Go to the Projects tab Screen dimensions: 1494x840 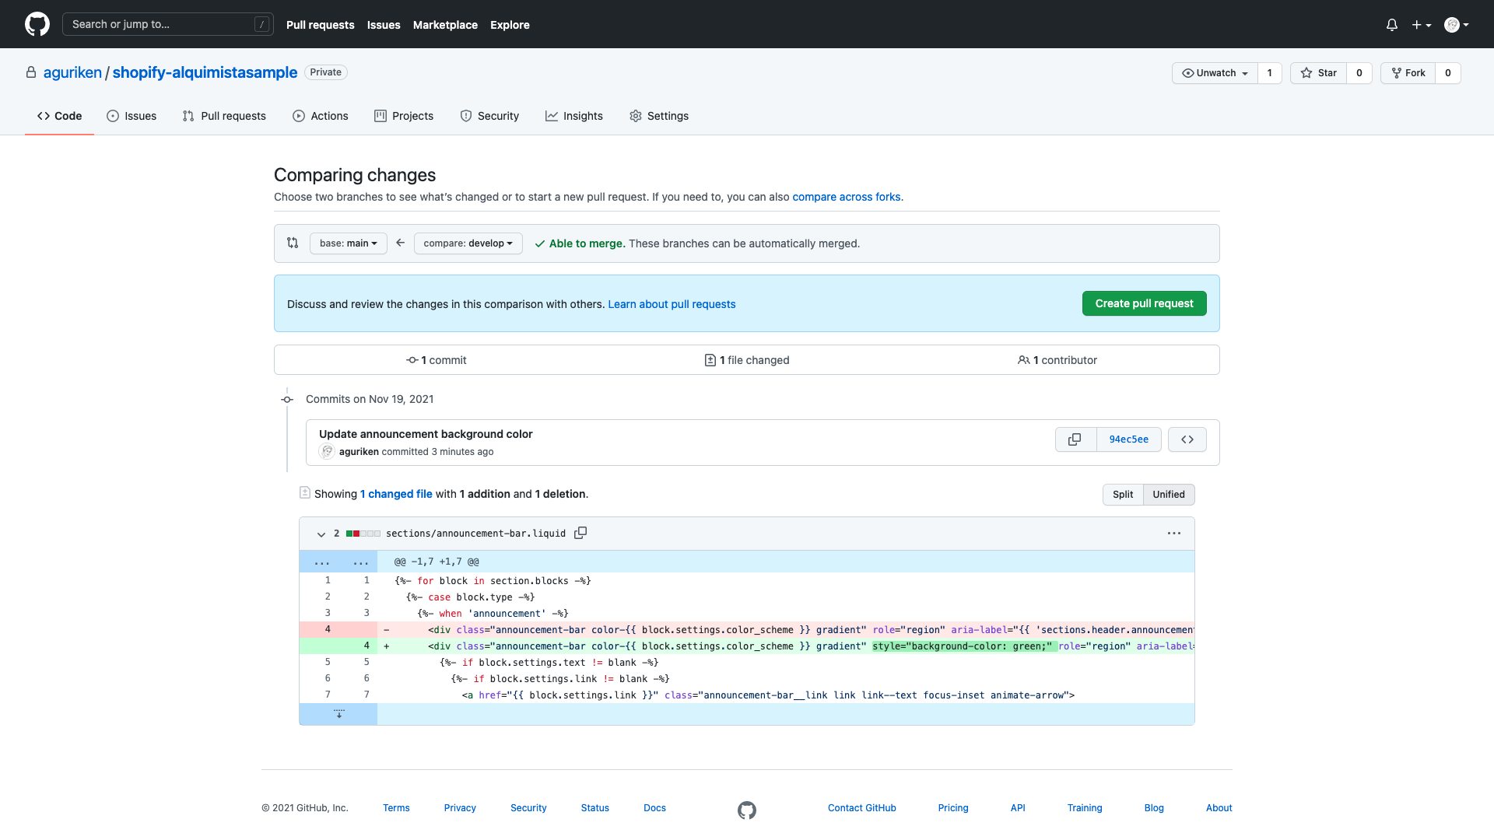tap(404, 116)
